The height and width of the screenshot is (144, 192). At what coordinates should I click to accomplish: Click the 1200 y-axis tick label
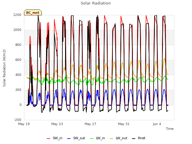(x=17, y=15)
